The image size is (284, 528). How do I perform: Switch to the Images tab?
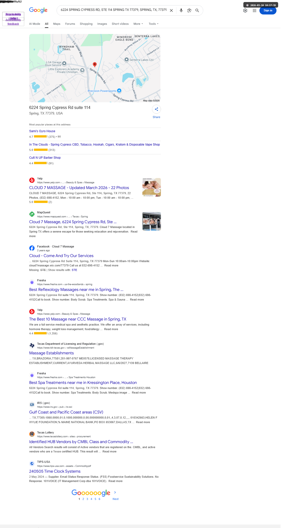(x=102, y=24)
